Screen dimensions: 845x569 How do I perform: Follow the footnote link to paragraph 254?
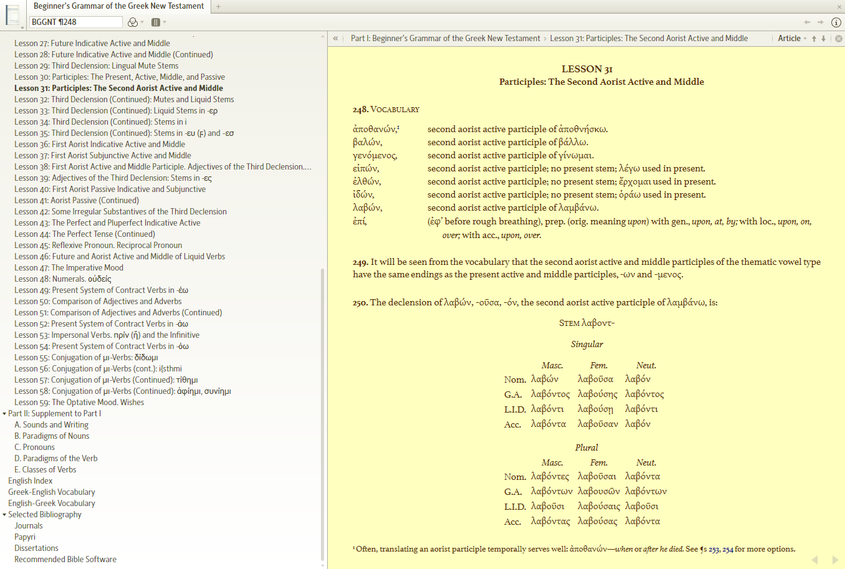pyautogui.click(x=727, y=550)
